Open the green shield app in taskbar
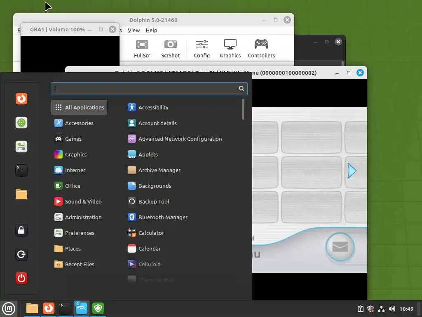Screen dimensions: 422x317 point(98,308)
